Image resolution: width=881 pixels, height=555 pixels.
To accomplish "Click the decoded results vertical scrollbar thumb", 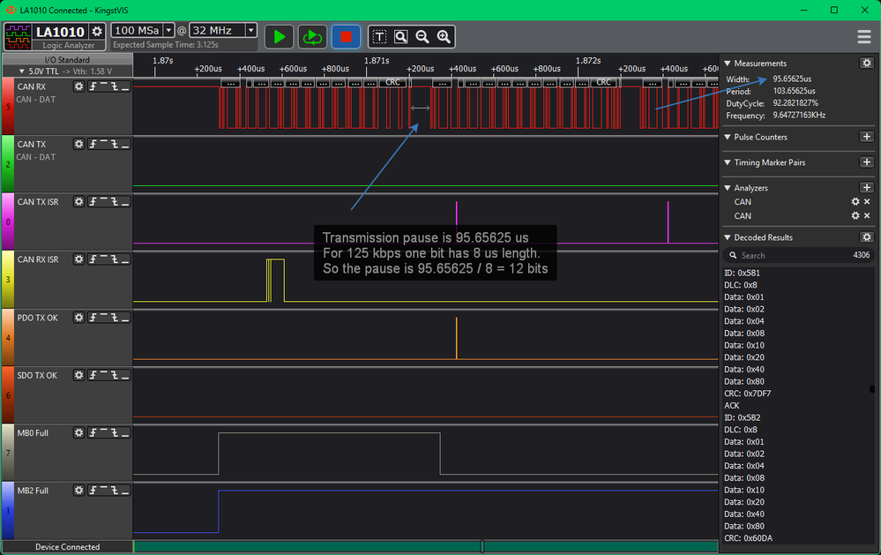I will [872, 388].
